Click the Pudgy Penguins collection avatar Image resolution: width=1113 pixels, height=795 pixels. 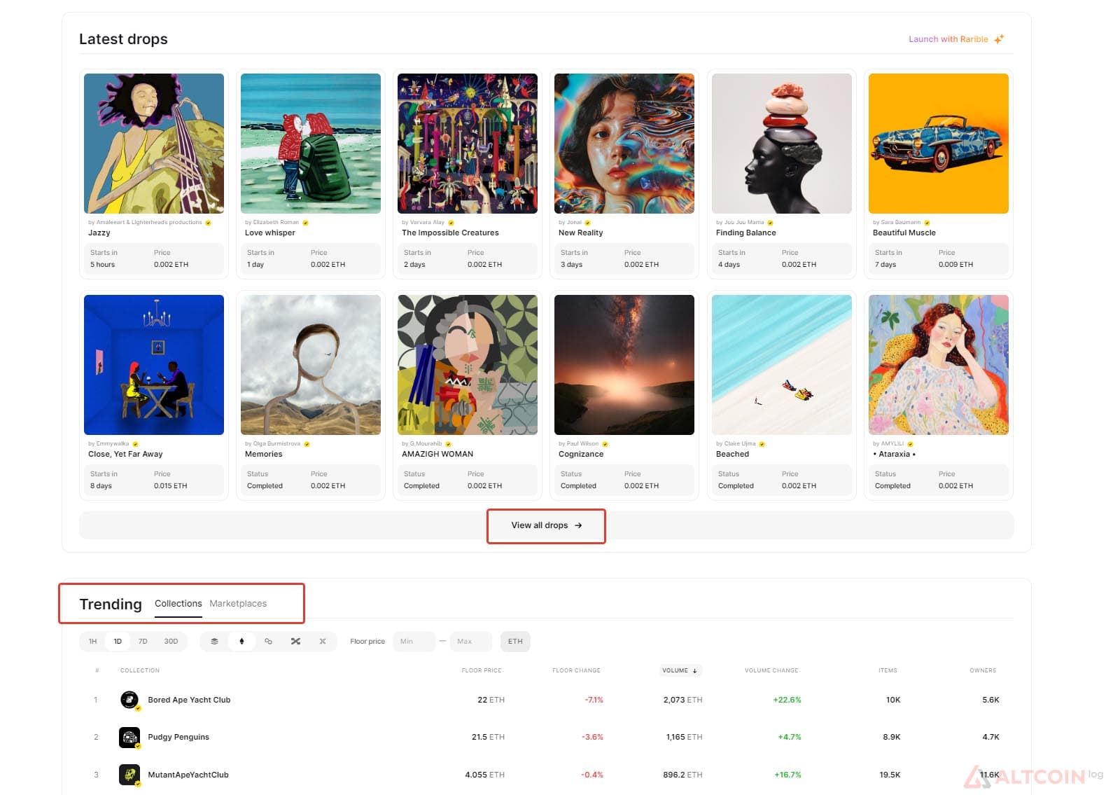pyautogui.click(x=129, y=737)
